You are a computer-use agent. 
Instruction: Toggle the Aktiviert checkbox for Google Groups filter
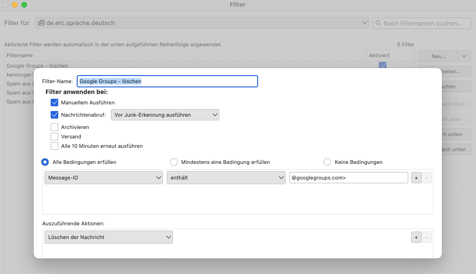click(383, 66)
